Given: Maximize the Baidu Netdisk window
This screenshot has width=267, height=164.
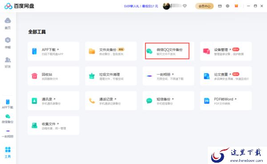Looking at the screenshot, I should (x=255, y=6).
